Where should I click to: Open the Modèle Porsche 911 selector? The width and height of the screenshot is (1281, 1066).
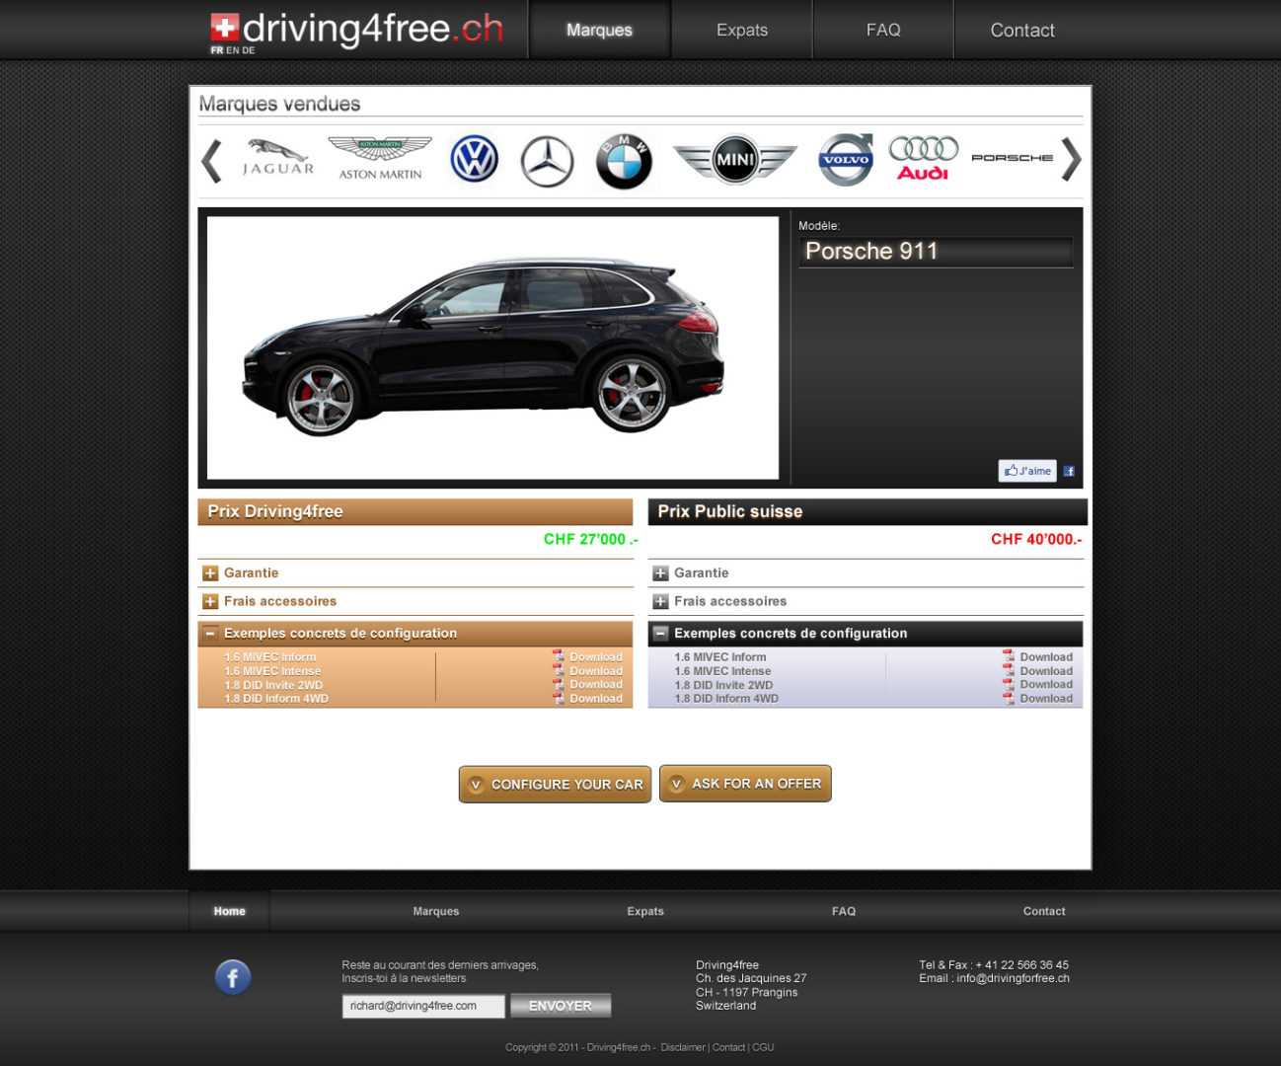tap(936, 251)
